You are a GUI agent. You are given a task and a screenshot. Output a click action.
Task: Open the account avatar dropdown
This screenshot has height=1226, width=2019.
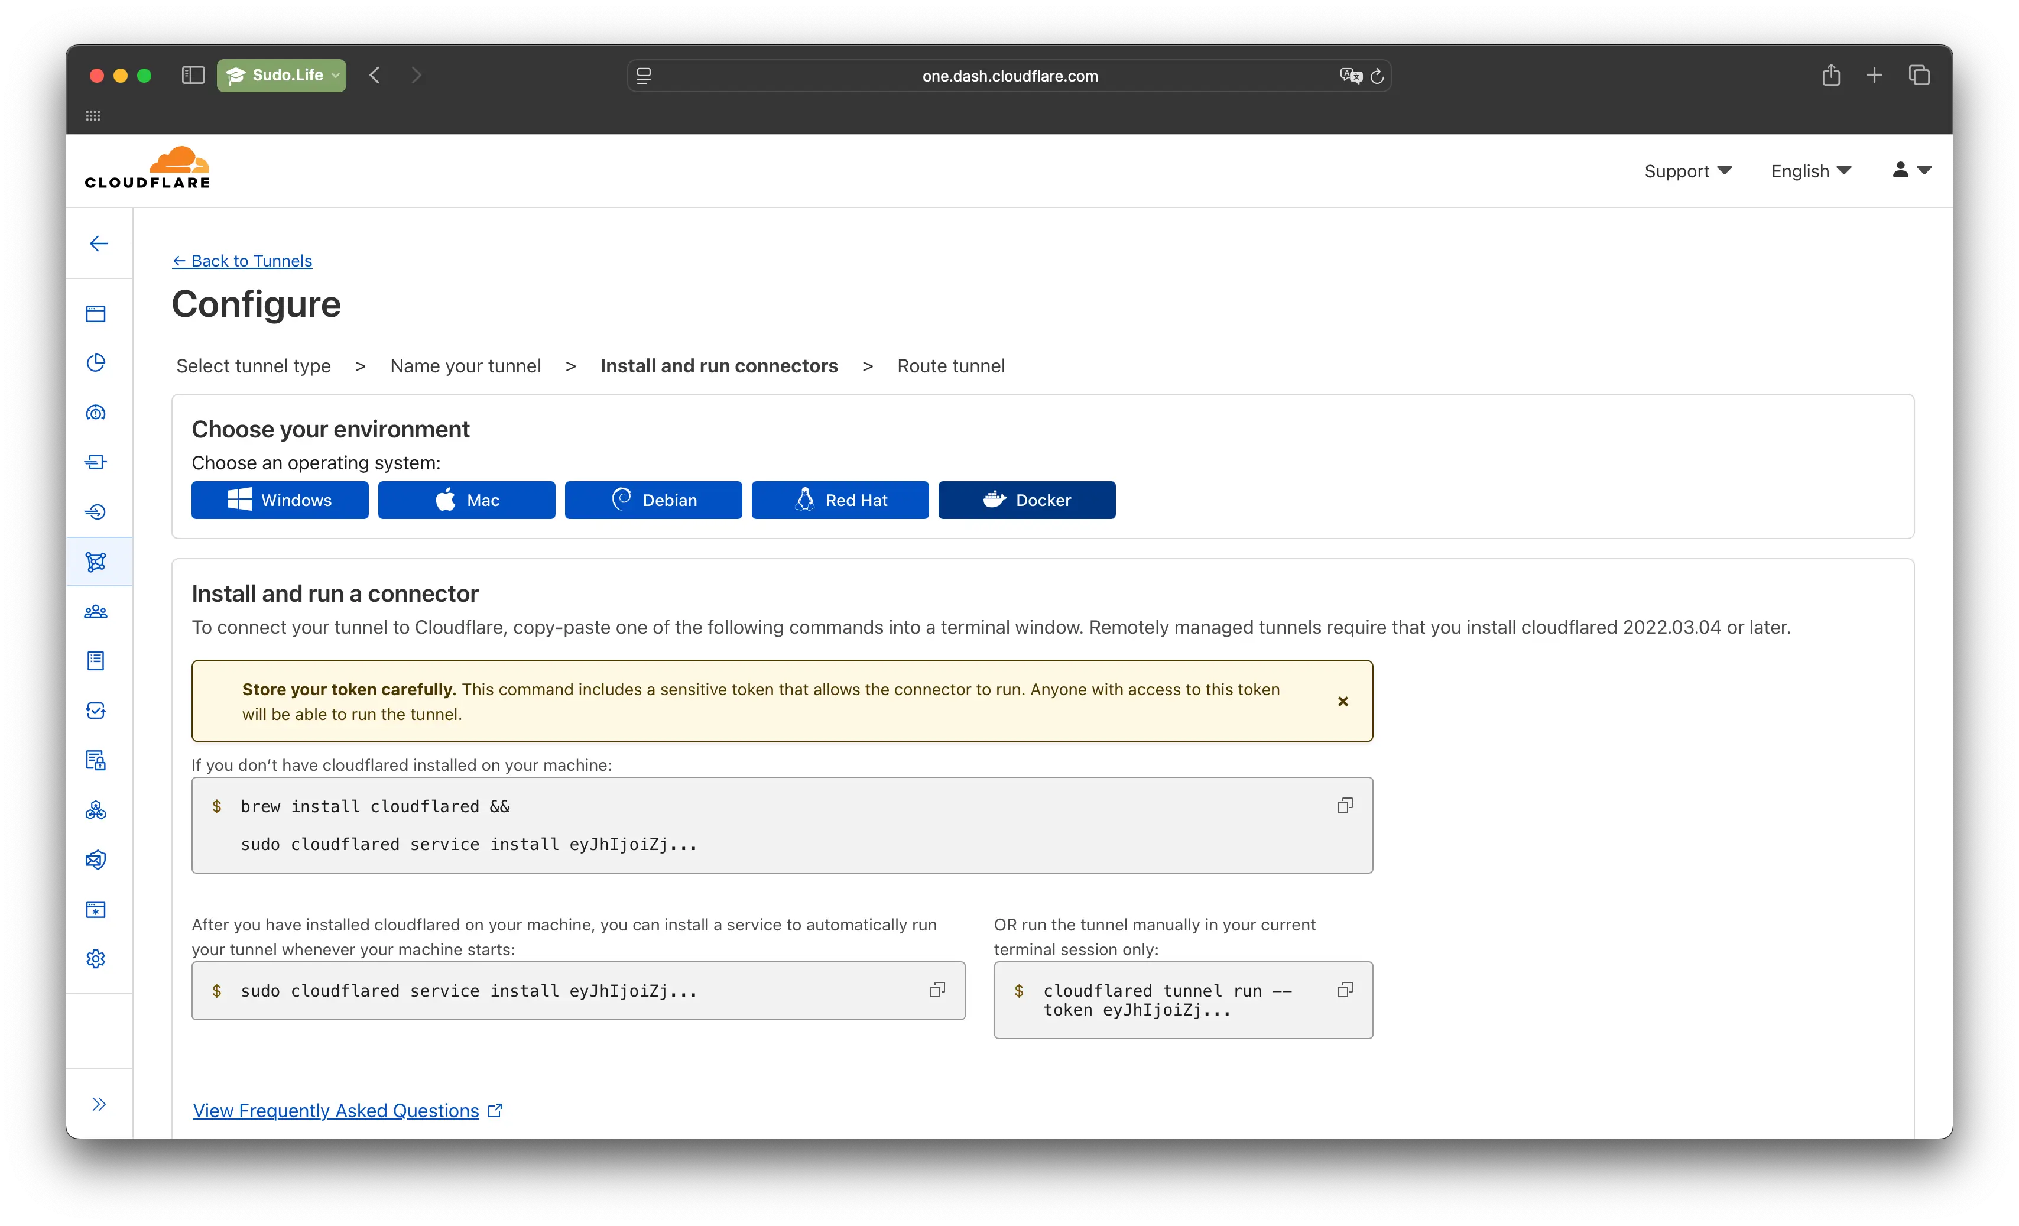tap(1910, 170)
